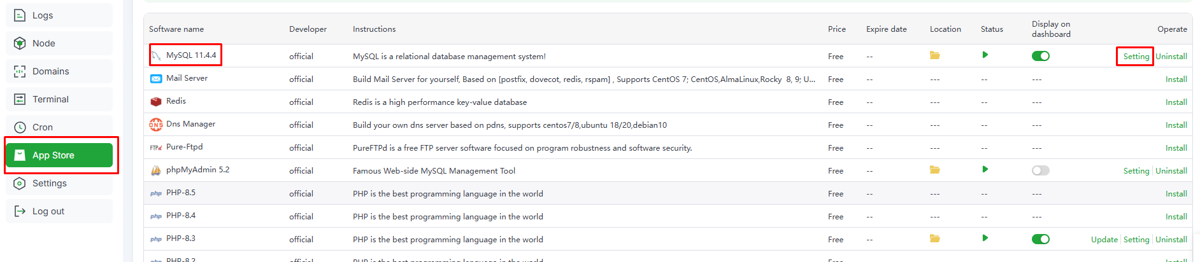Click the phpMyAdmin sailboat icon
1200x262 pixels.
[156, 170]
